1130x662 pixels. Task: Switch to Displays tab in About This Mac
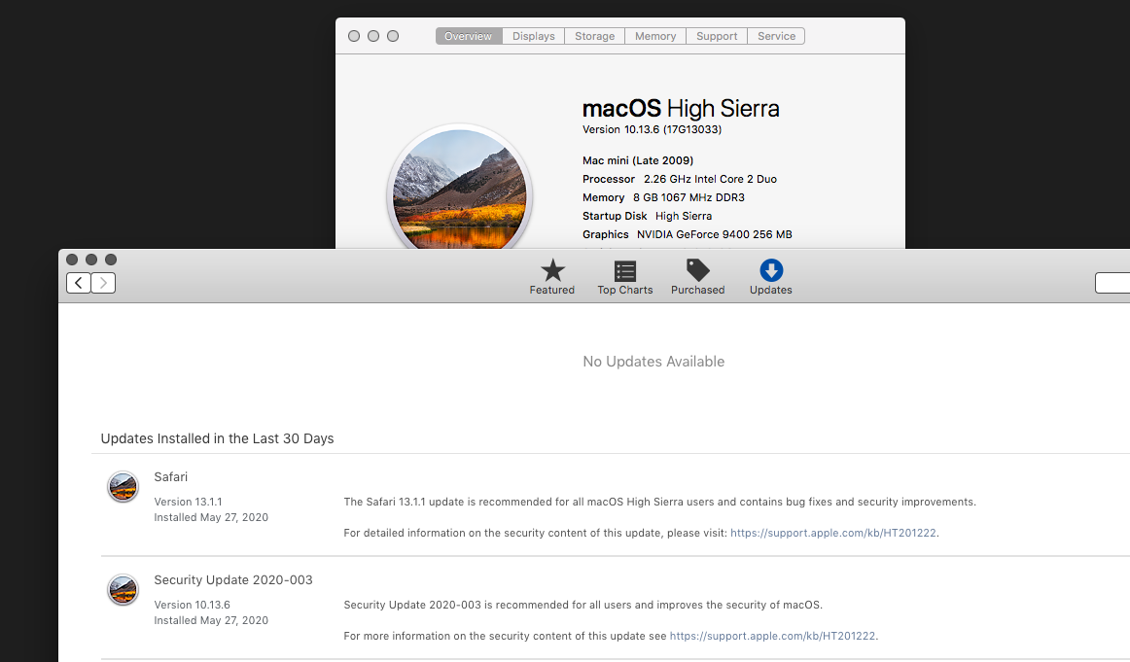(534, 36)
